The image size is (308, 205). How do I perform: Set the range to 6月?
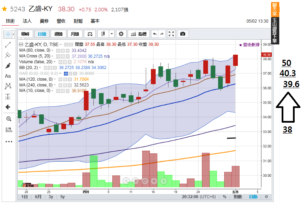point(38,197)
